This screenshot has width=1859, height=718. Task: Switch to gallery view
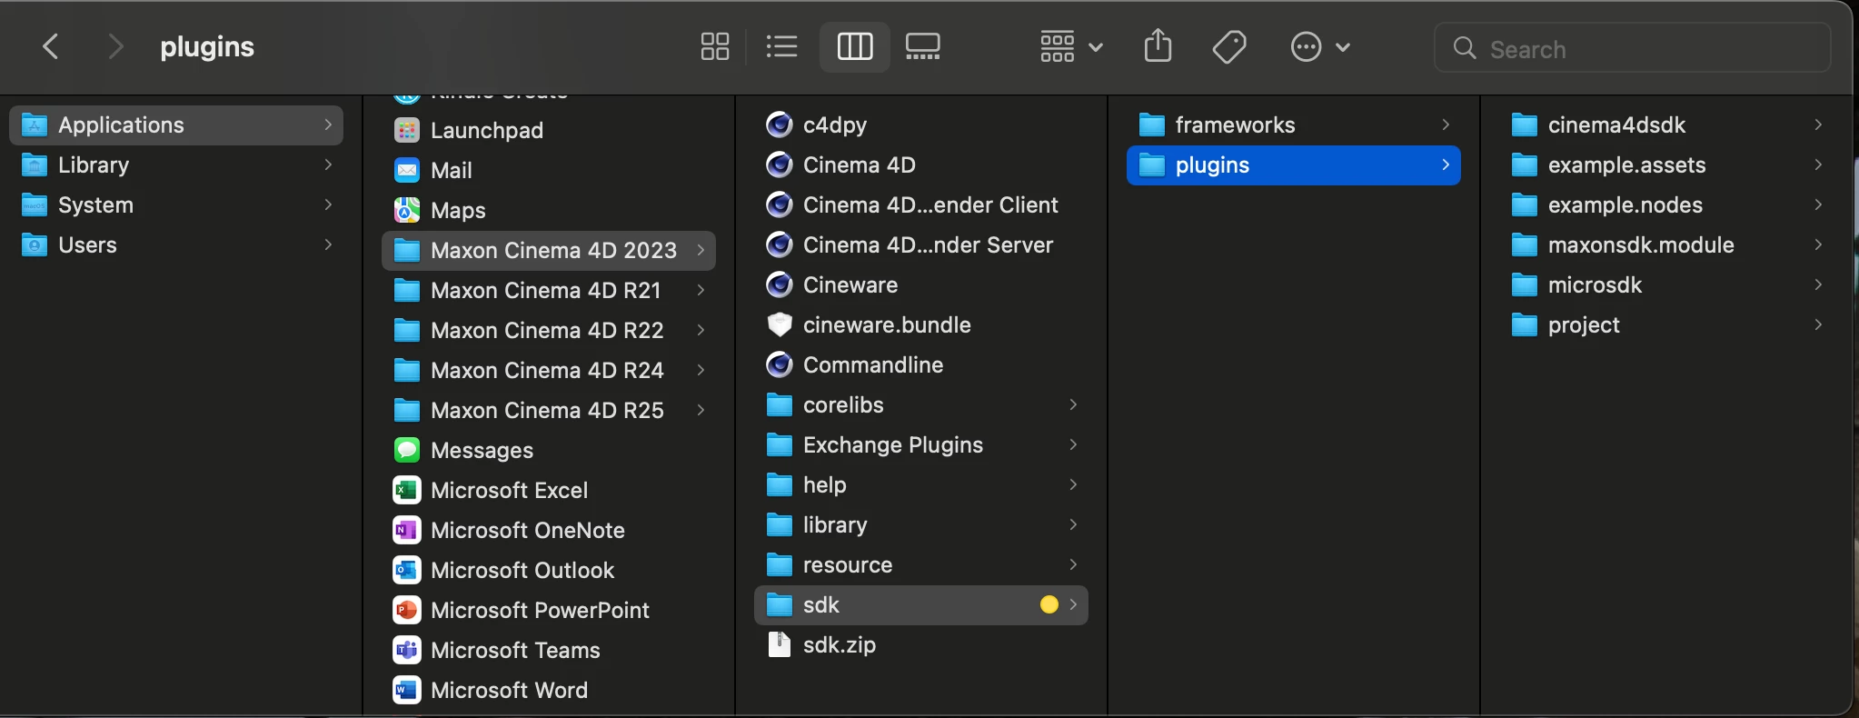point(923,46)
